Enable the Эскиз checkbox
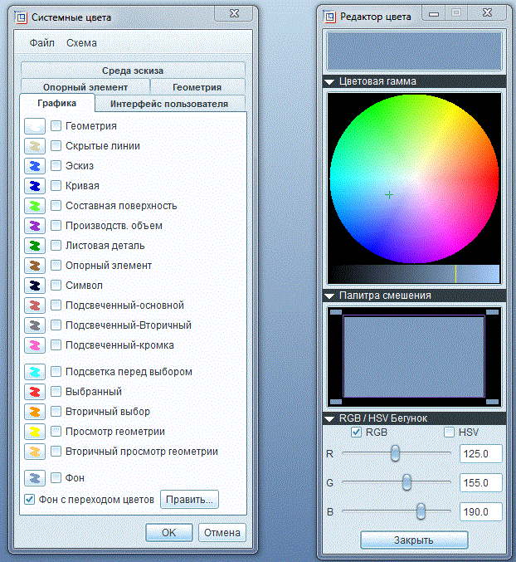Viewport: 516px width, 562px height. pyautogui.click(x=56, y=166)
